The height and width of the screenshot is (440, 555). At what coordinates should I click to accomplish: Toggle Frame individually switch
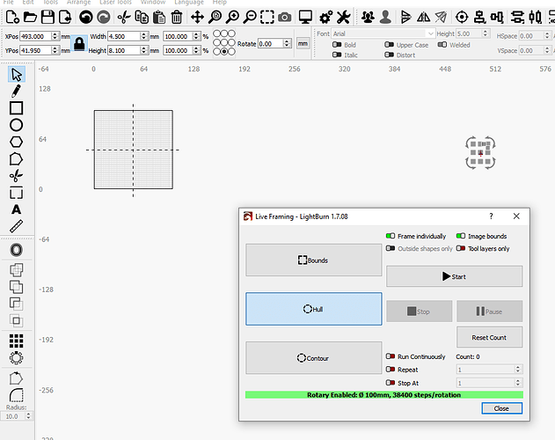click(x=391, y=236)
